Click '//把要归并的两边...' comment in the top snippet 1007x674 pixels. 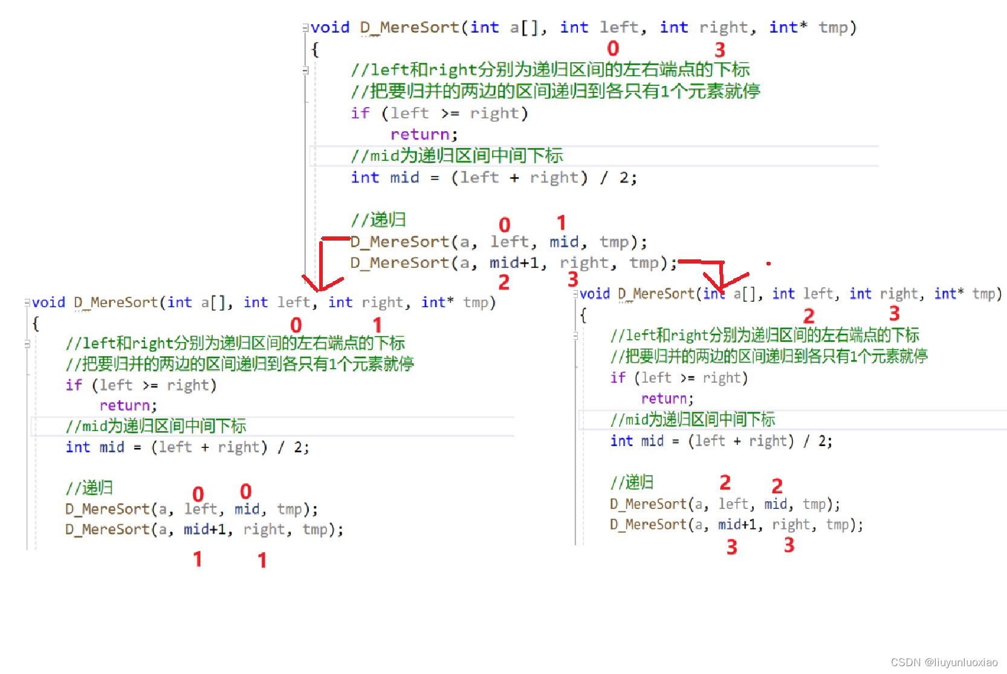click(555, 91)
